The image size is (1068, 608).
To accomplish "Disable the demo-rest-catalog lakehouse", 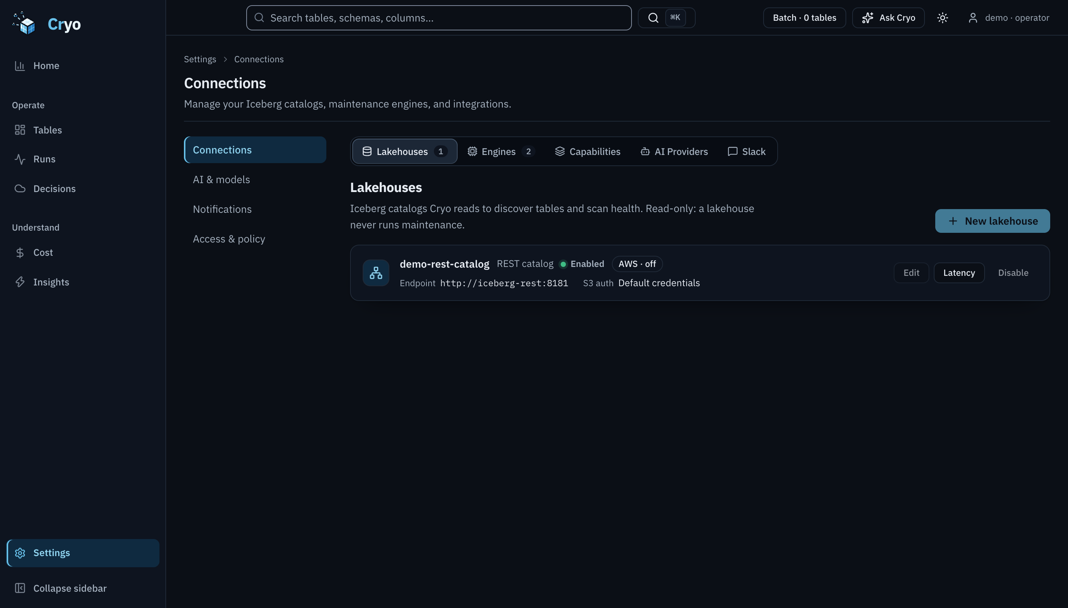I will point(1013,273).
